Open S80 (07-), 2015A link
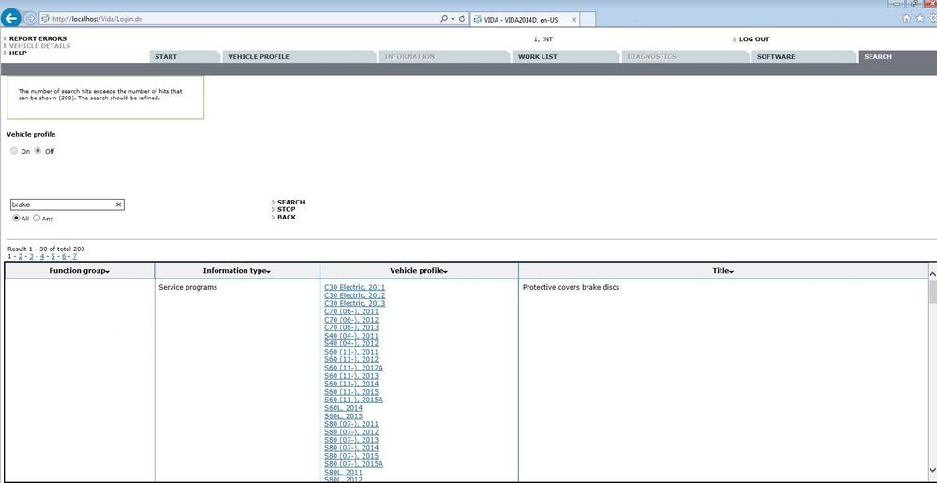 (x=354, y=464)
